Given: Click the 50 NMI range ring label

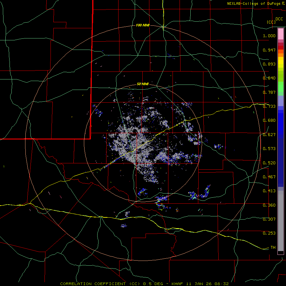Looking at the screenshot, I should point(143,84).
